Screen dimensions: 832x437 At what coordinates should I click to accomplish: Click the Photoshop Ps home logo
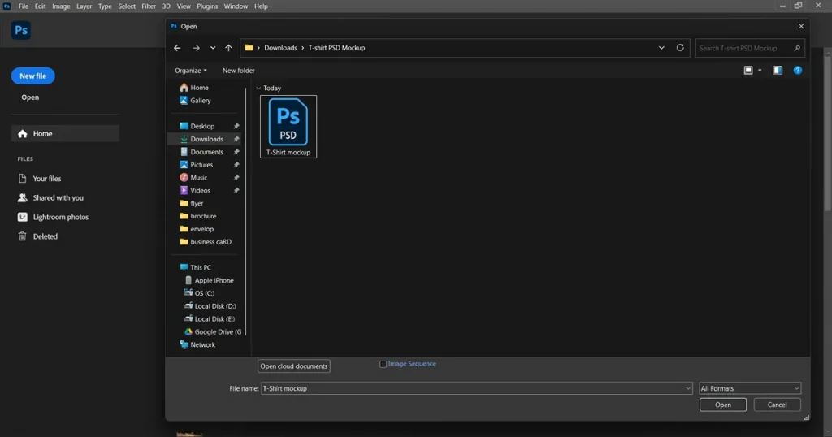(20, 30)
